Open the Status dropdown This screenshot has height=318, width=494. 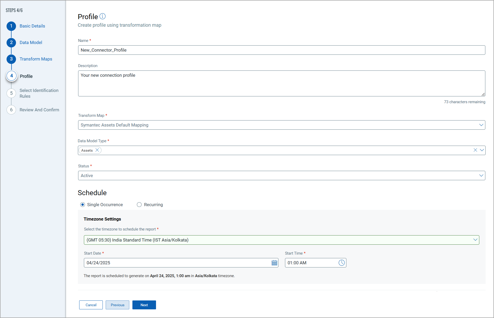click(x=481, y=176)
